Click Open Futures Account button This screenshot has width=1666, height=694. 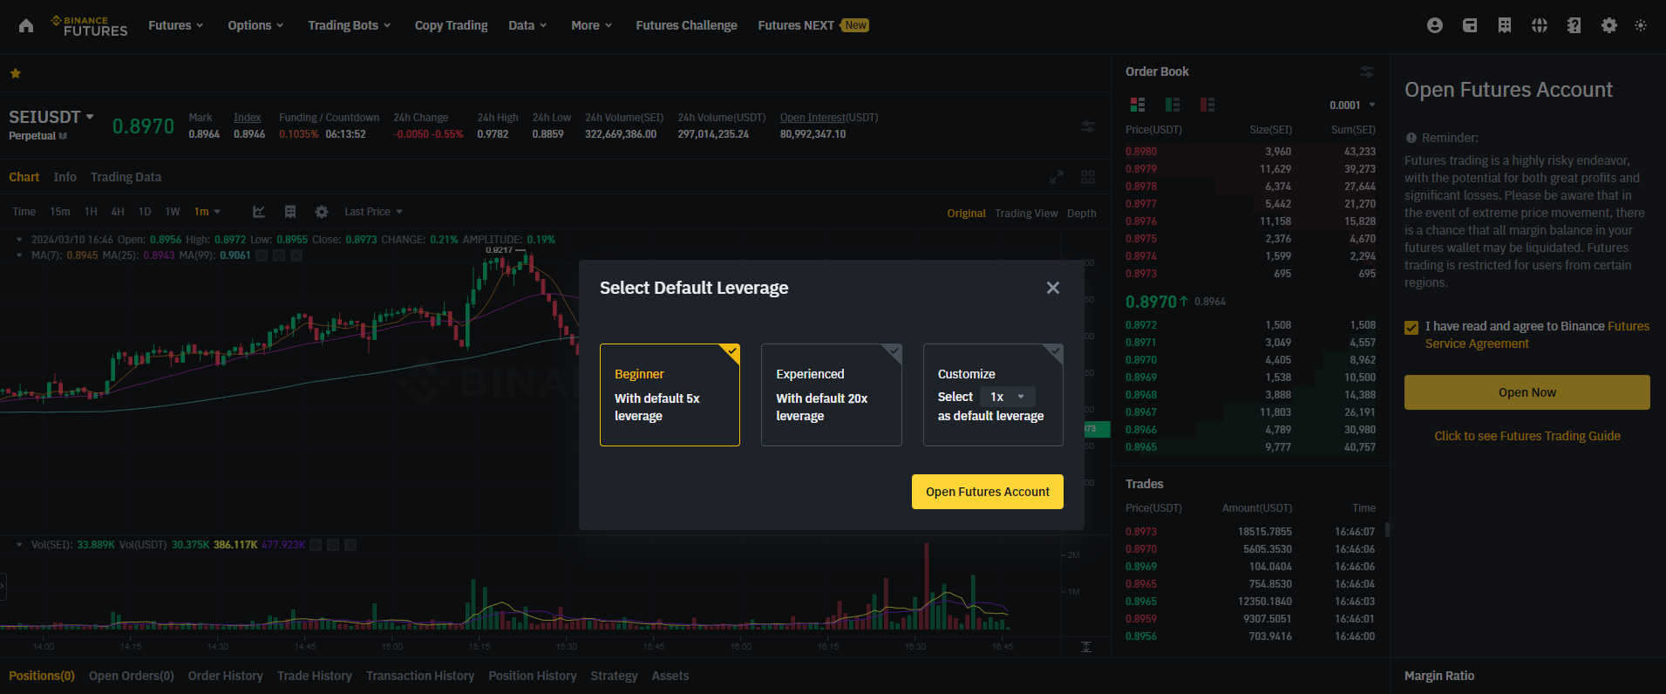point(988,492)
